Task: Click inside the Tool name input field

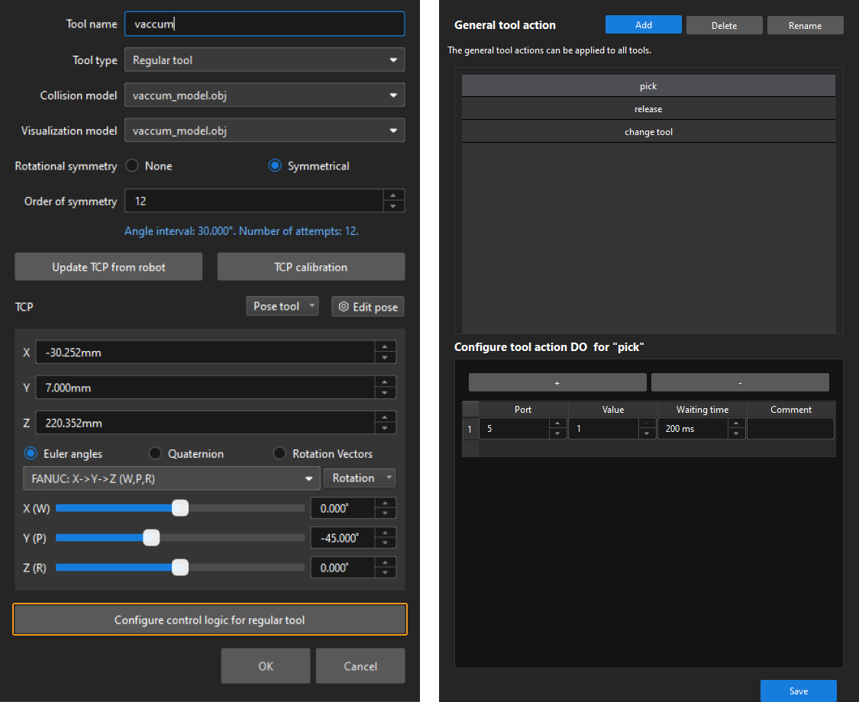Action: pos(264,24)
